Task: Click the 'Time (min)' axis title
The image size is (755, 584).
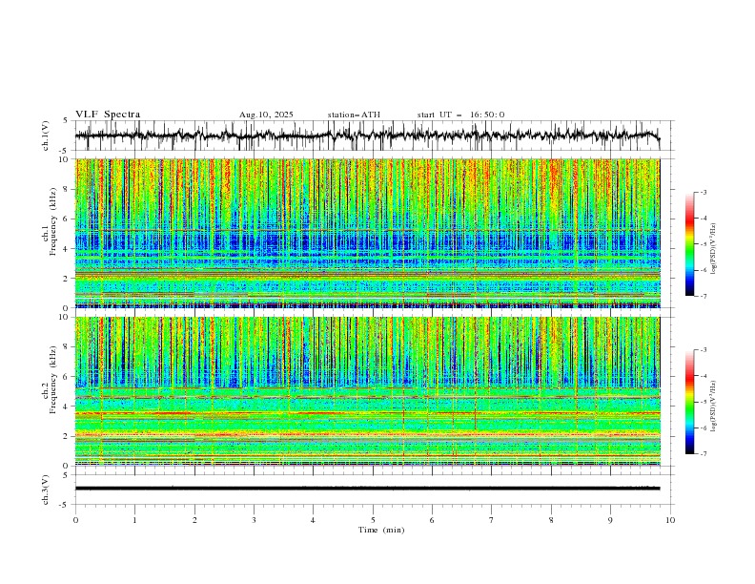Action: [x=381, y=530]
